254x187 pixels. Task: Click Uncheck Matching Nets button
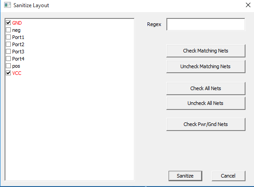(206, 66)
